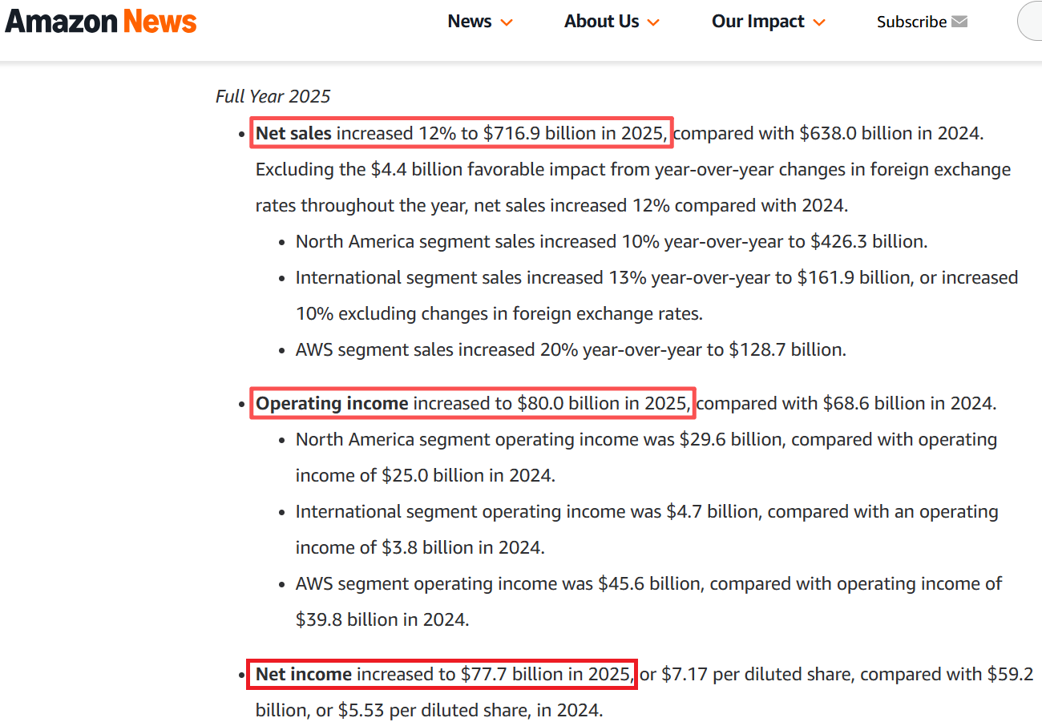Click the partially visible search button at far right

[1031, 22]
